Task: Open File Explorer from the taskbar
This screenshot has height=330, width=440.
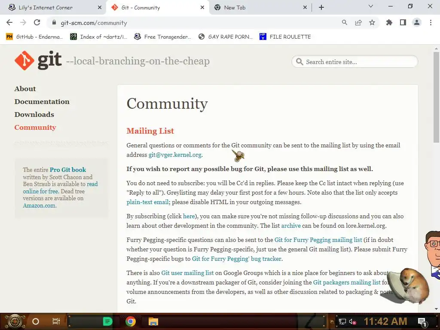Action: pos(153,321)
